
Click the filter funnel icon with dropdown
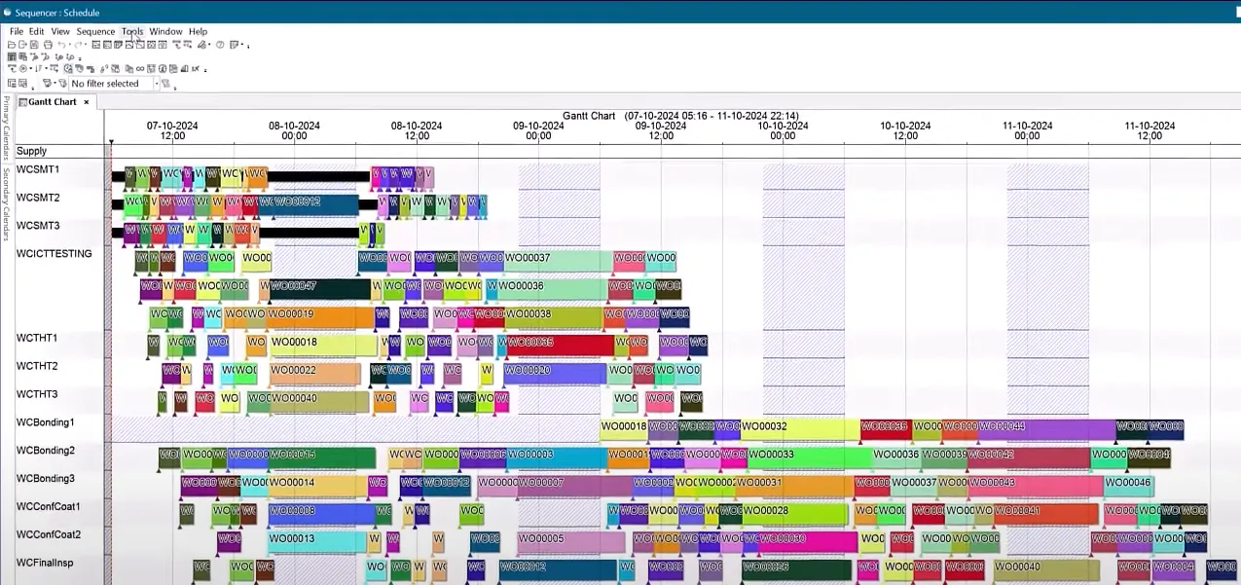coord(48,84)
